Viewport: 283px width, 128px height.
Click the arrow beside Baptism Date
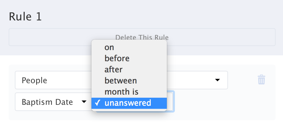(84, 102)
